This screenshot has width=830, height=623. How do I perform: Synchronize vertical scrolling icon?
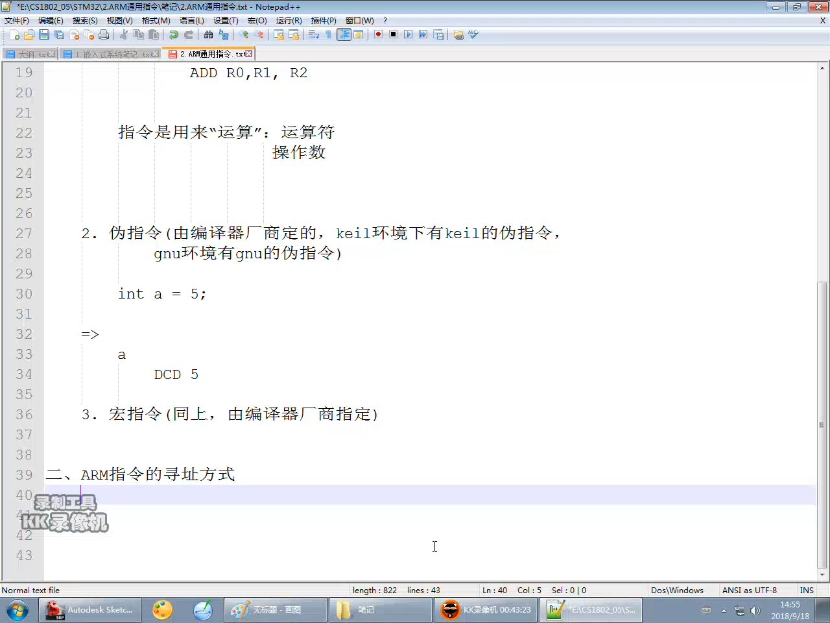279,34
